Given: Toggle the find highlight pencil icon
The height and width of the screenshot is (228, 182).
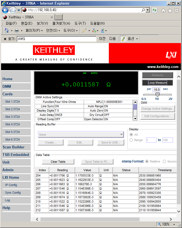Looking at the screenshot, I should 123,39.
